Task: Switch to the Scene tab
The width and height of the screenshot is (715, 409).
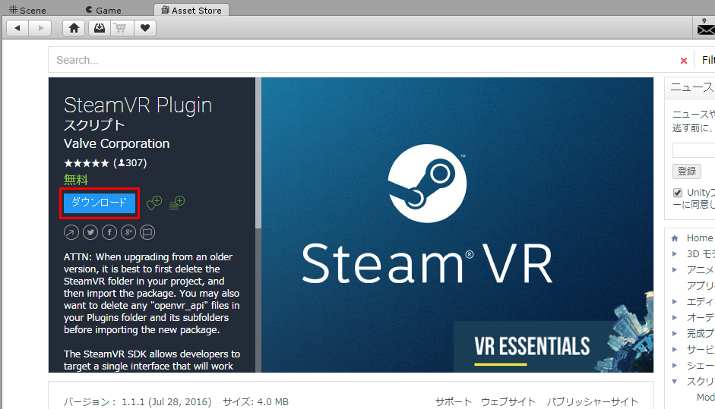Action: click(27, 10)
